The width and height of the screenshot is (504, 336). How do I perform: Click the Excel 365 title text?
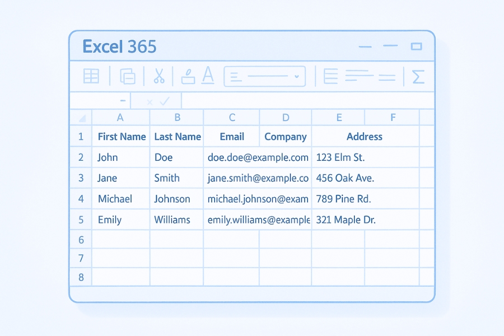pos(119,46)
